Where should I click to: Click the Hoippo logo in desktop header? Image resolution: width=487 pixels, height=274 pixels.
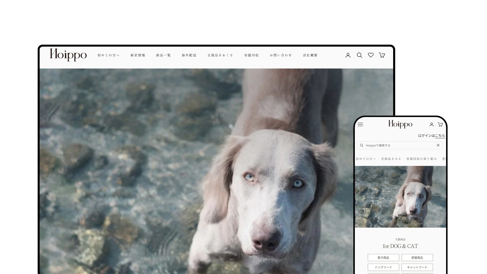click(x=68, y=55)
